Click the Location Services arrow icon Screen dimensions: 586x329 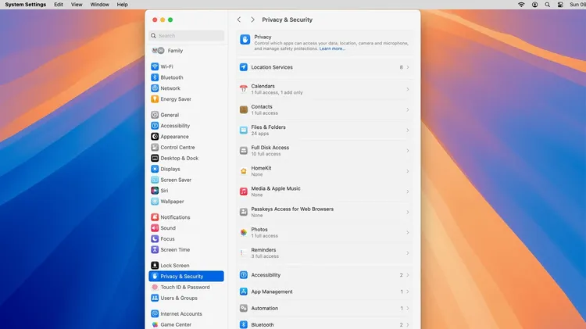pyautogui.click(x=244, y=67)
